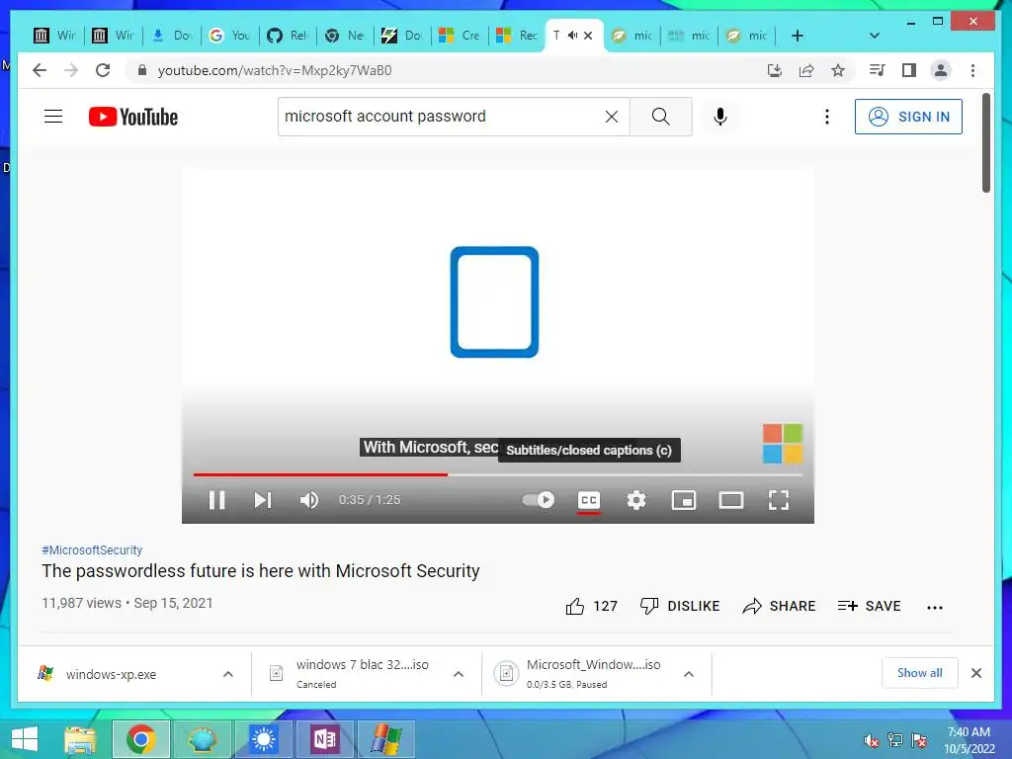Open the YouTube guide hamburger menu
This screenshot has height=759, width=1012.
53,117
